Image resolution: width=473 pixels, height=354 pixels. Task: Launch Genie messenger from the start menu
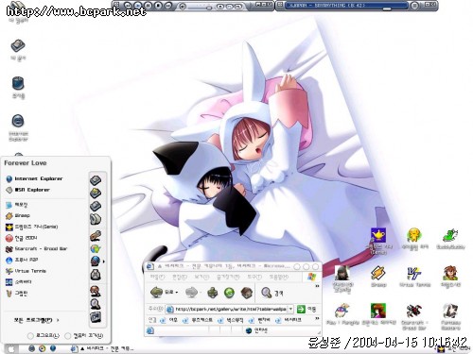click(x=31, y=227)
